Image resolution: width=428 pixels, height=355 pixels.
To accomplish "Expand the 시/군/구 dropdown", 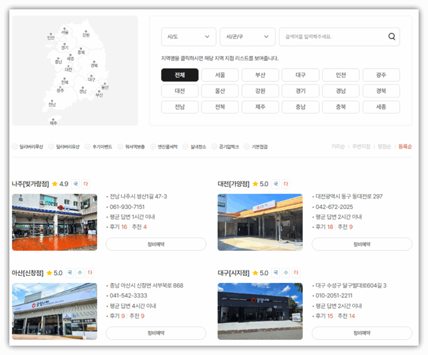I will tap(247, 37).
